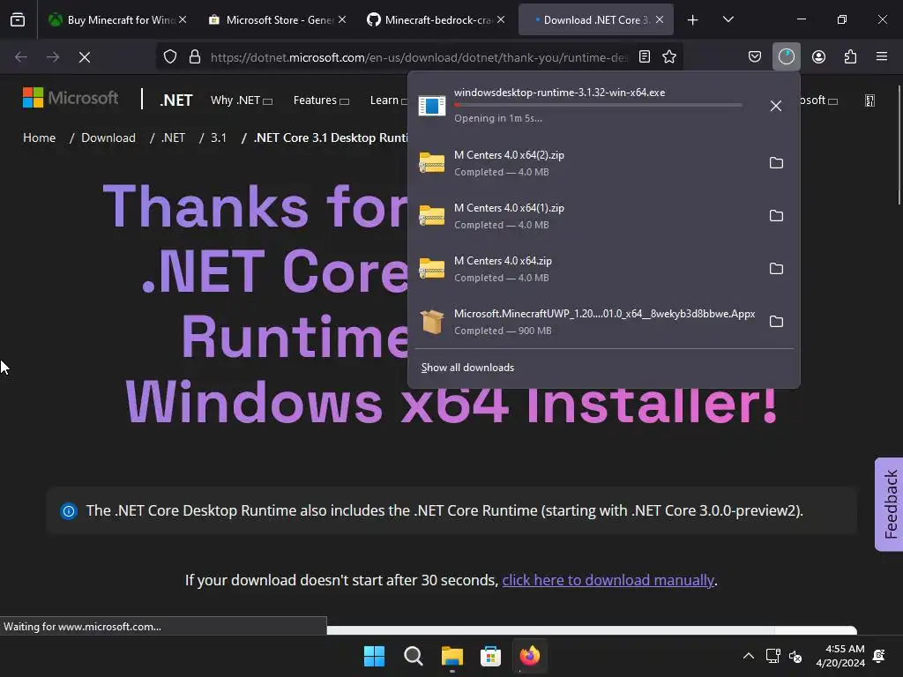This screenshot has height=677, width=903.
Task: Click the info icon in the notice
Action: [x=69, y=511]
